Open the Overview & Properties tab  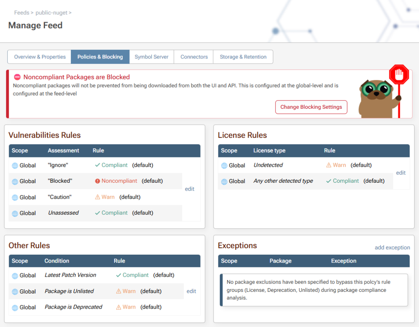click(40, 57)
